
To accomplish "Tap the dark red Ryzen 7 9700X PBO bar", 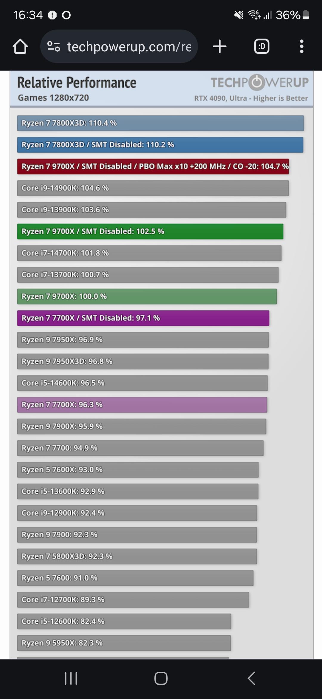I will click(153, 166).
